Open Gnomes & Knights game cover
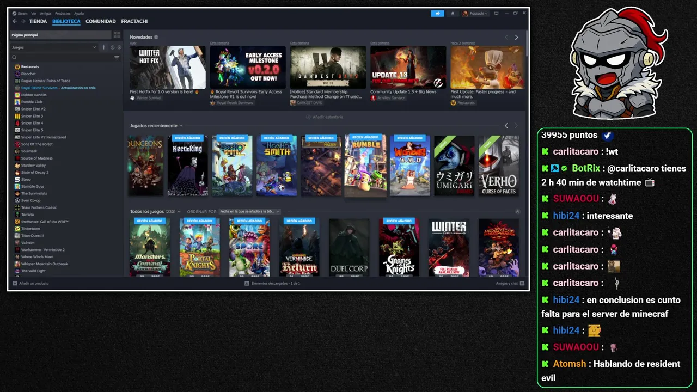The height and width of the screenshot is (392, 697). point(399,247)
